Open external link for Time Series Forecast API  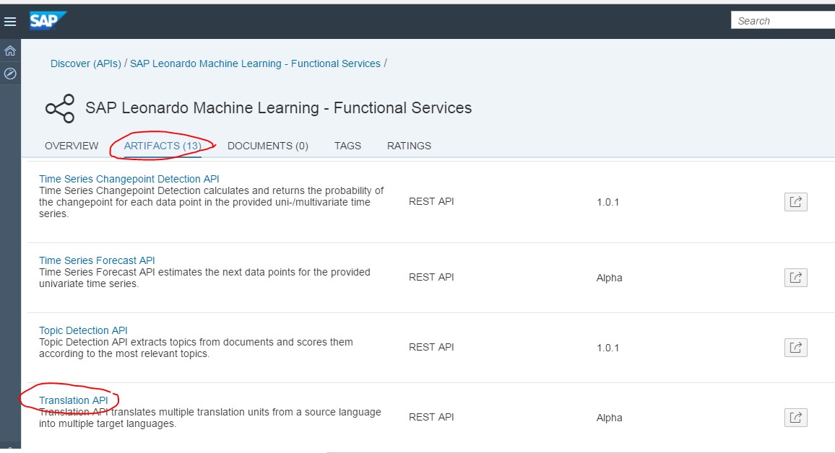pos(795,277)
